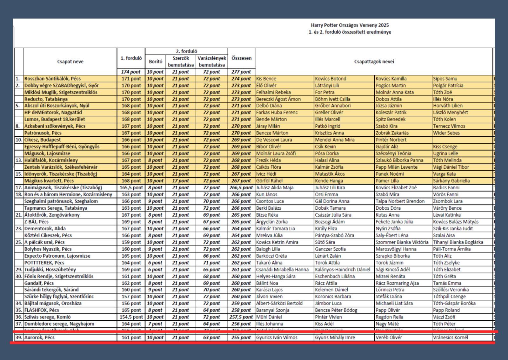Click the 'Összesen' column header
This screenshot has height=360, width=508.
tap(241, 58)
